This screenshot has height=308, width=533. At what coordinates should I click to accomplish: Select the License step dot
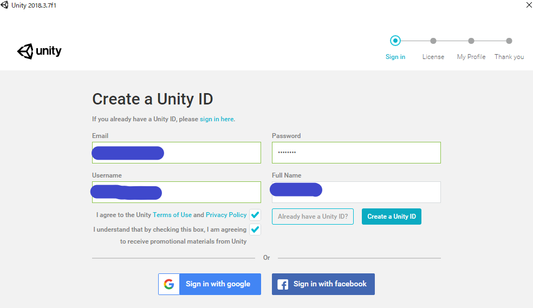pos(433,41)
